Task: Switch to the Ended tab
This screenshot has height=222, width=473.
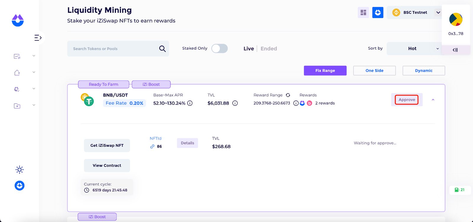Action: point(269,49)
